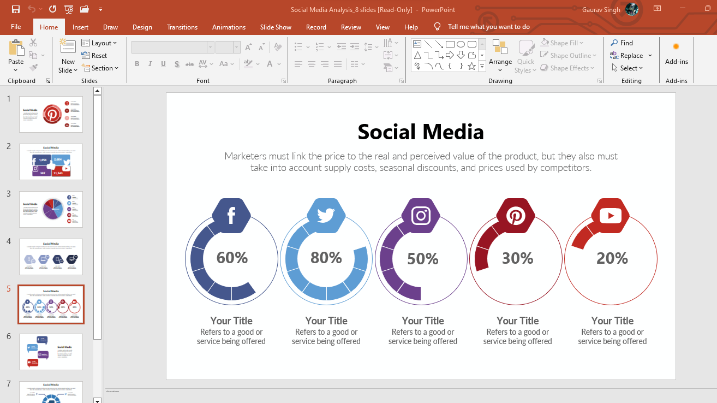Viewport: 717px width, 403px height.
Task: Open the Layout dropdown
Action: point(99,43)
